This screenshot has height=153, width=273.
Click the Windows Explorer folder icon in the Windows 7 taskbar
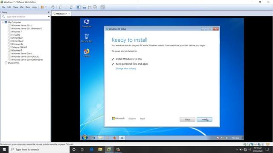coord(101,138)
